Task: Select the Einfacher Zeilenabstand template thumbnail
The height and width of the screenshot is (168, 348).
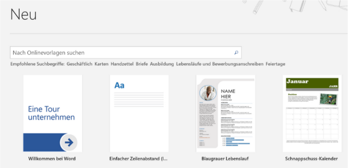Action: [139, 113]
